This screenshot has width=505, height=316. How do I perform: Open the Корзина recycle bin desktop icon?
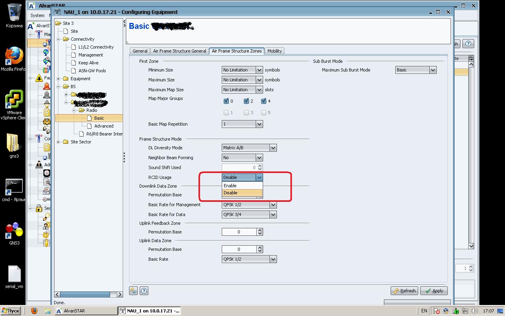14,16
